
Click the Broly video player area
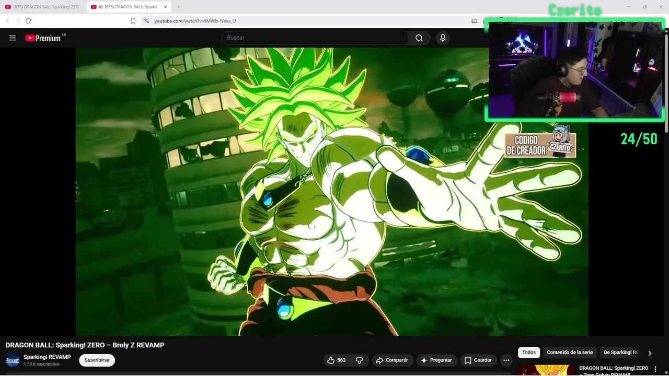[332, 192]
